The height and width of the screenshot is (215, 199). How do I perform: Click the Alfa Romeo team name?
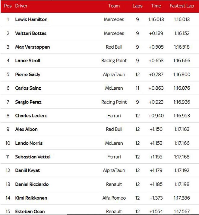(114, 198)
